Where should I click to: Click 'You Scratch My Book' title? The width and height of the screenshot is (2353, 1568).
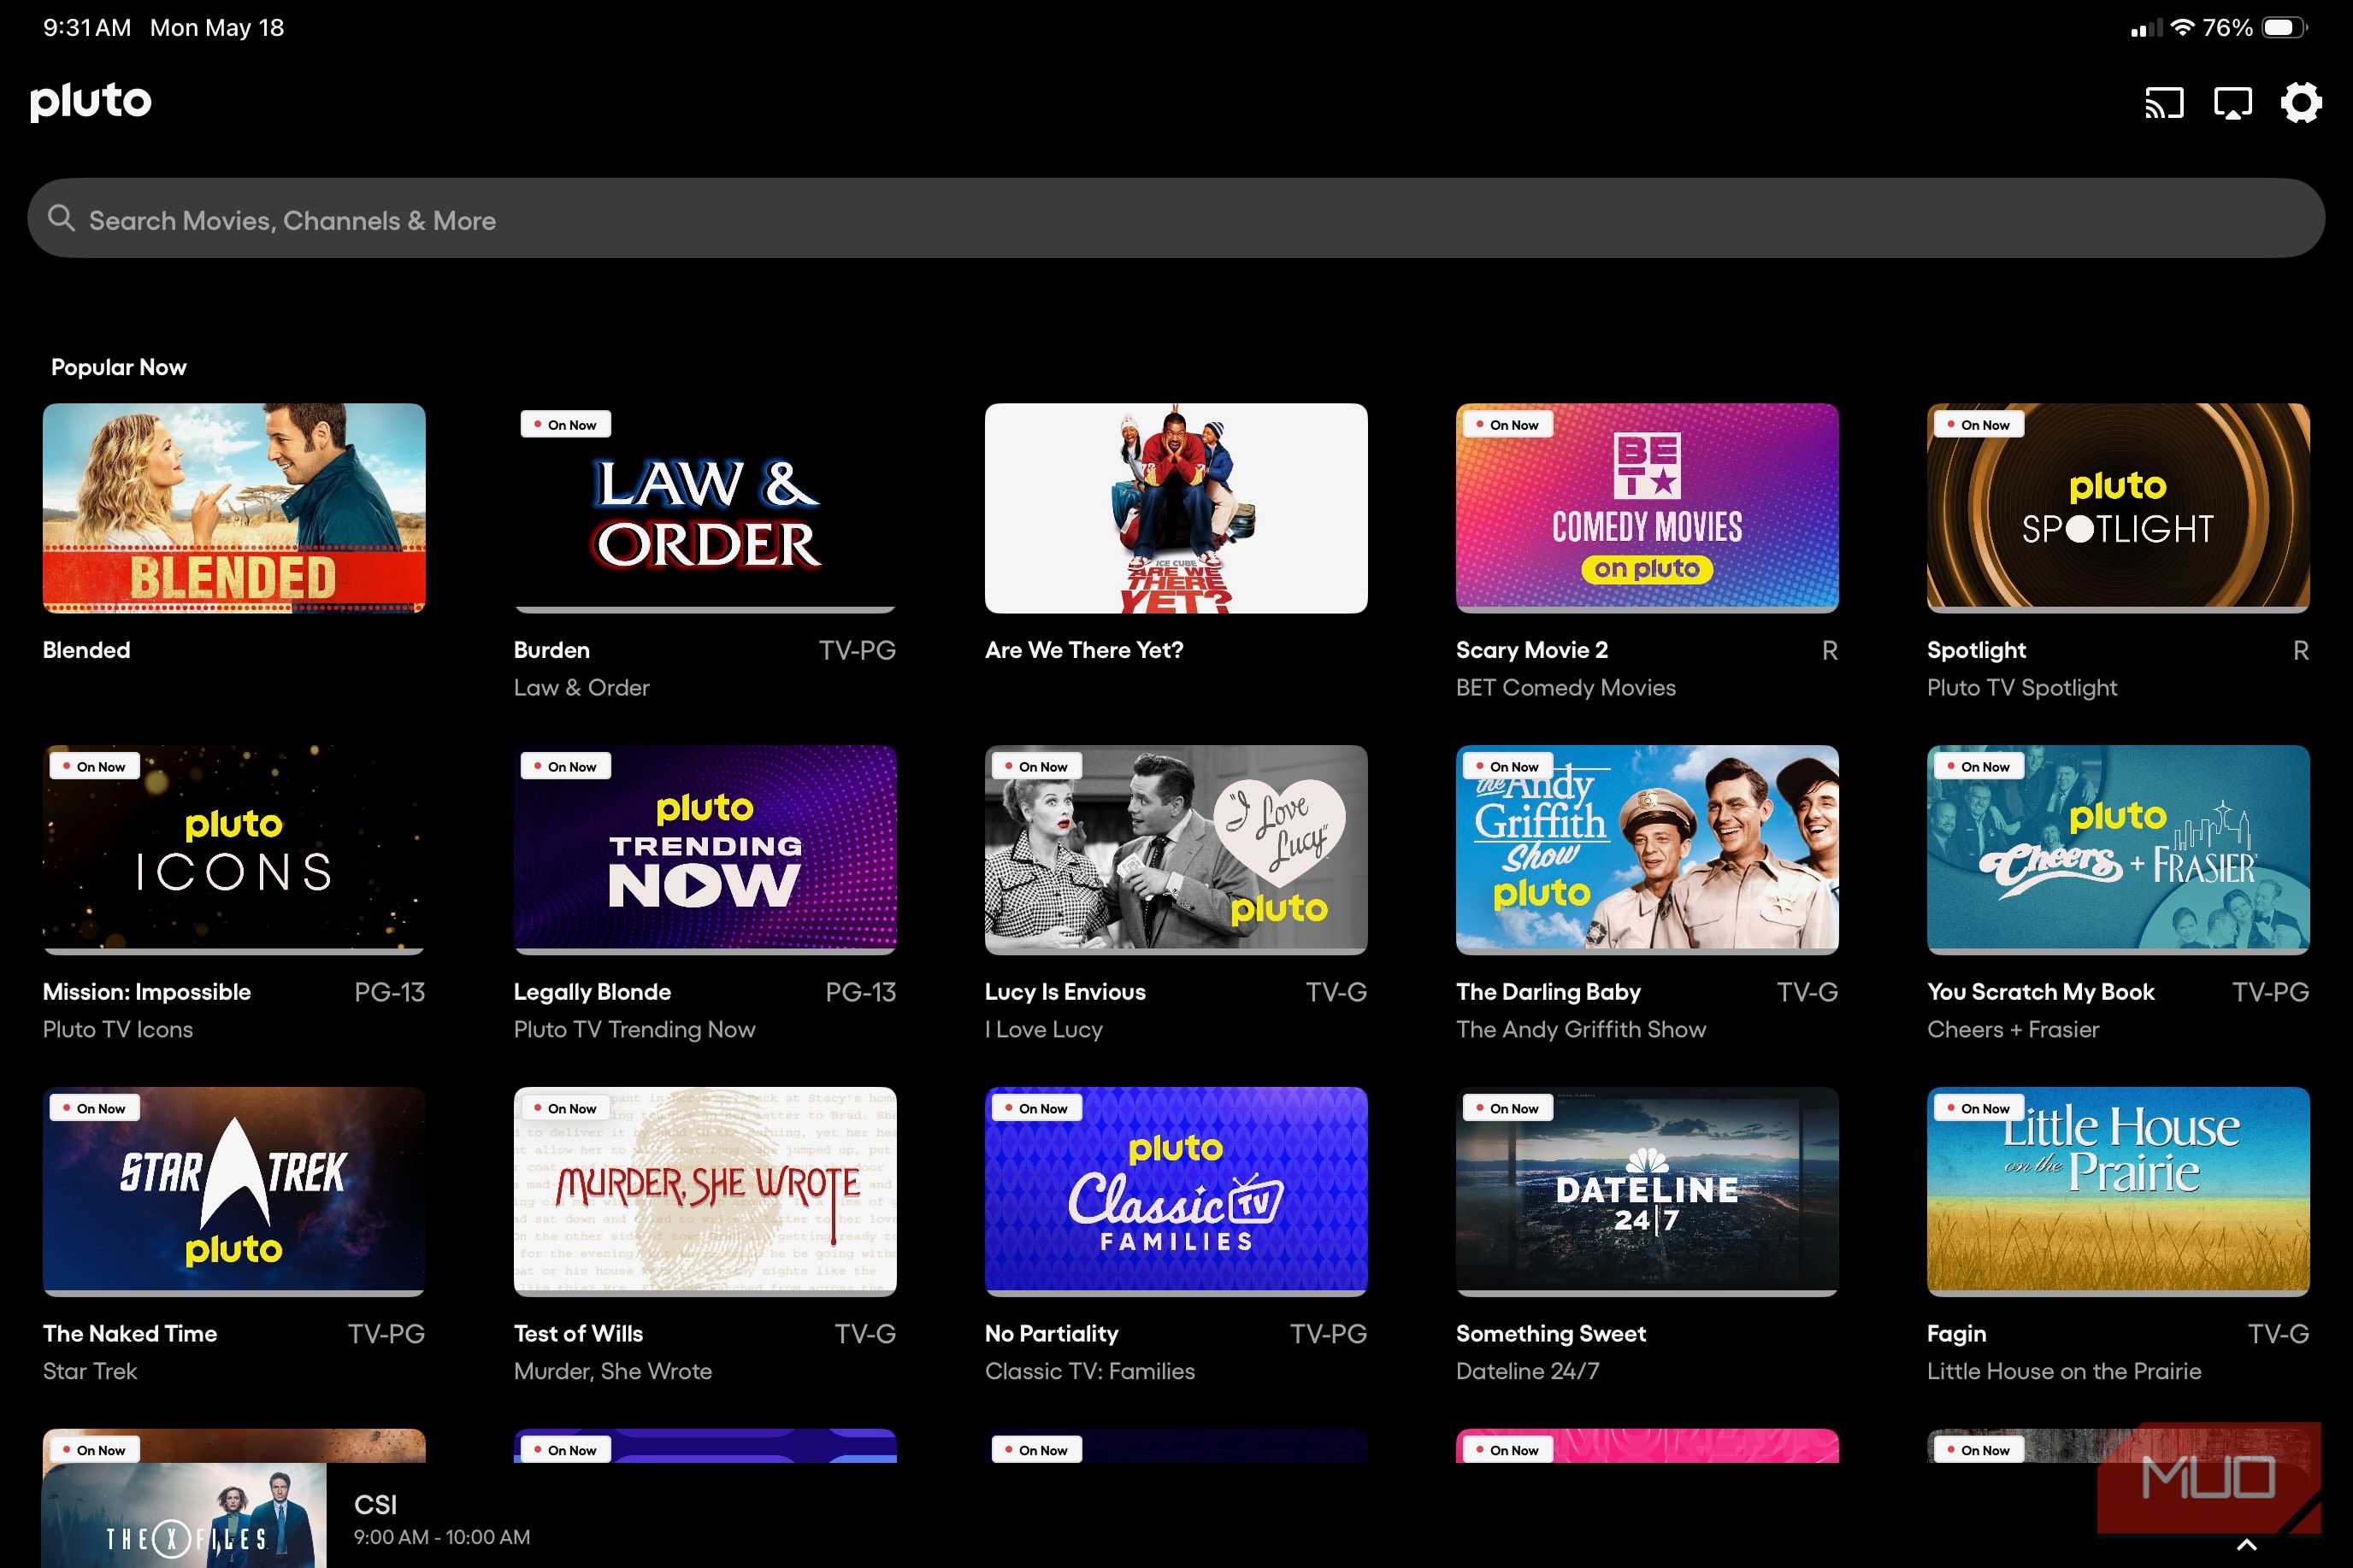(2040, 992)
